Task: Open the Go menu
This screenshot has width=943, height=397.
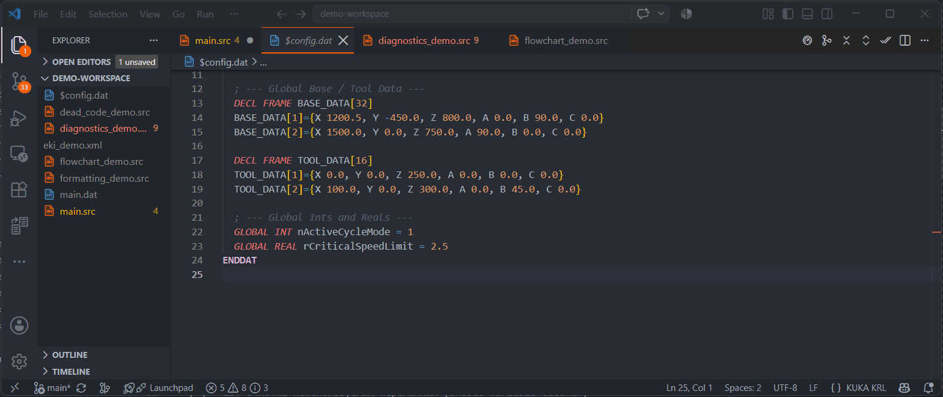Action: tap(179, 14)
